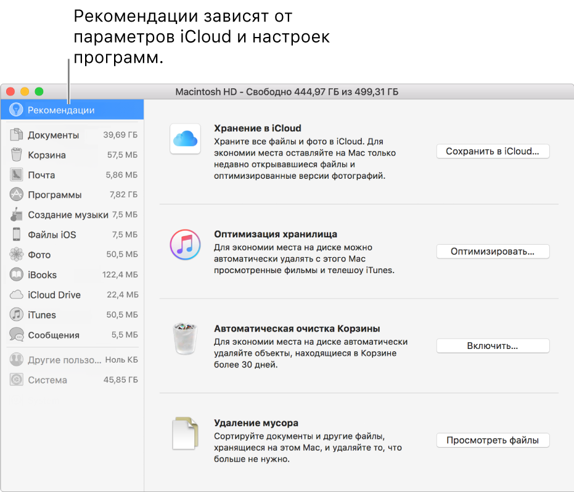Open the iBooks category
Screen dimensions: 574x492
pos(72,274)
